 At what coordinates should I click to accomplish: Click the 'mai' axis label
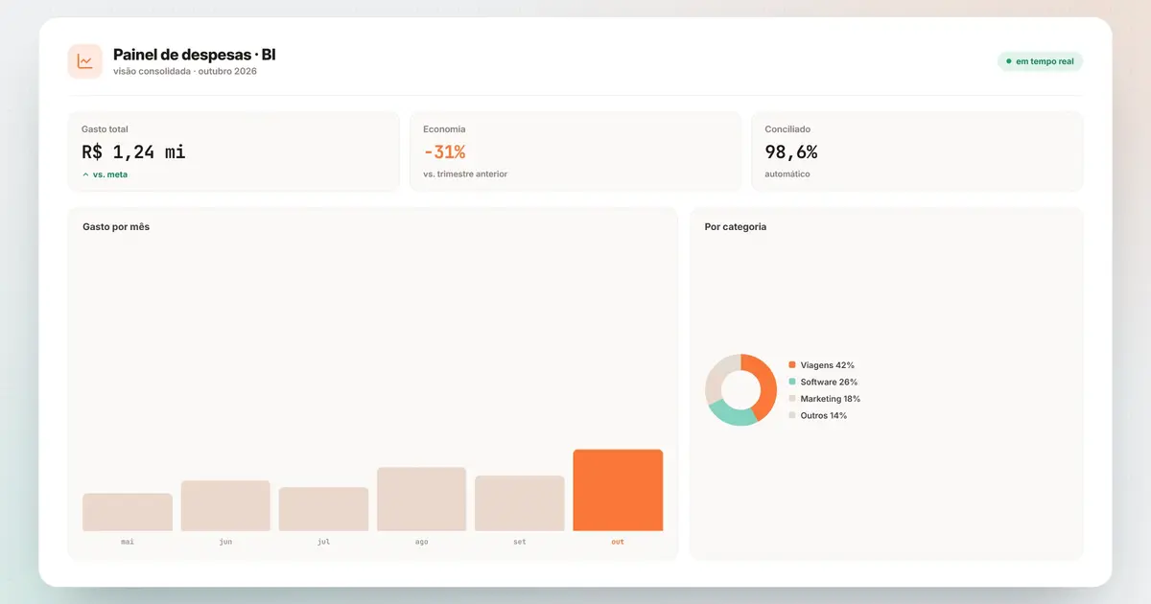pyautogui.click(x=128, y=542)
